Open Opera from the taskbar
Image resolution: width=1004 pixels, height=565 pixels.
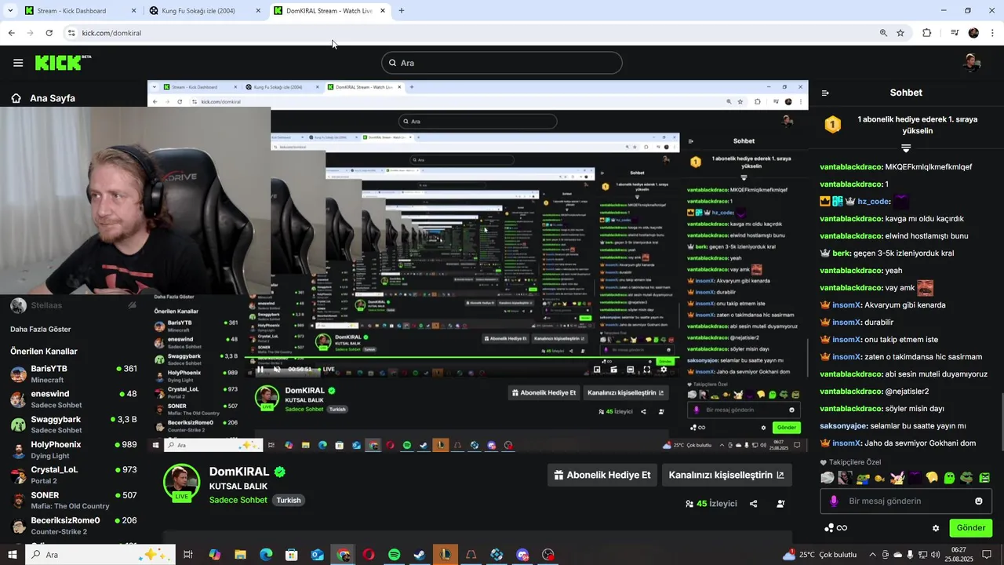[369, 555]
